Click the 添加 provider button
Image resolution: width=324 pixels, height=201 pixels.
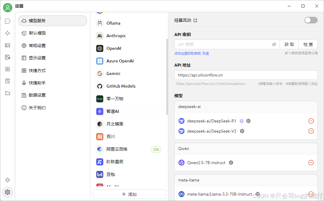point(129,194)
